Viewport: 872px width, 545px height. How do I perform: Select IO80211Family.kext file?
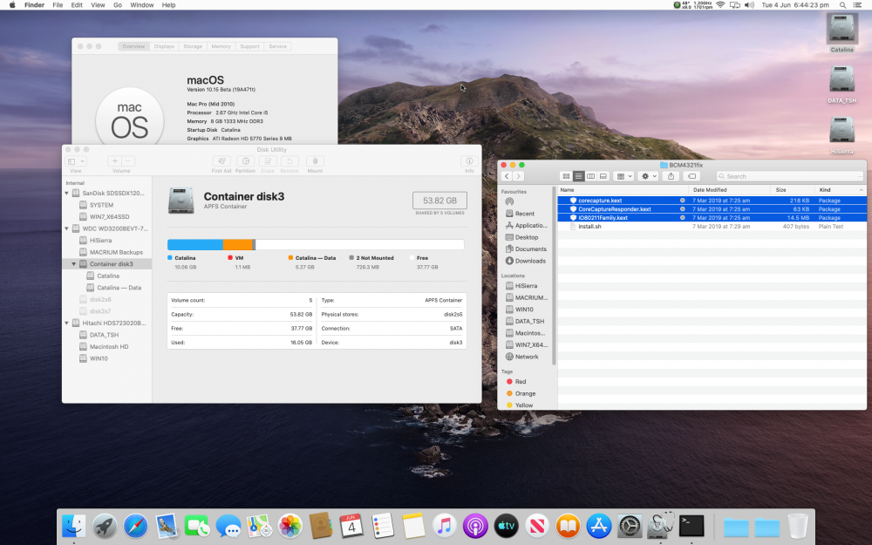coord(712,218)
